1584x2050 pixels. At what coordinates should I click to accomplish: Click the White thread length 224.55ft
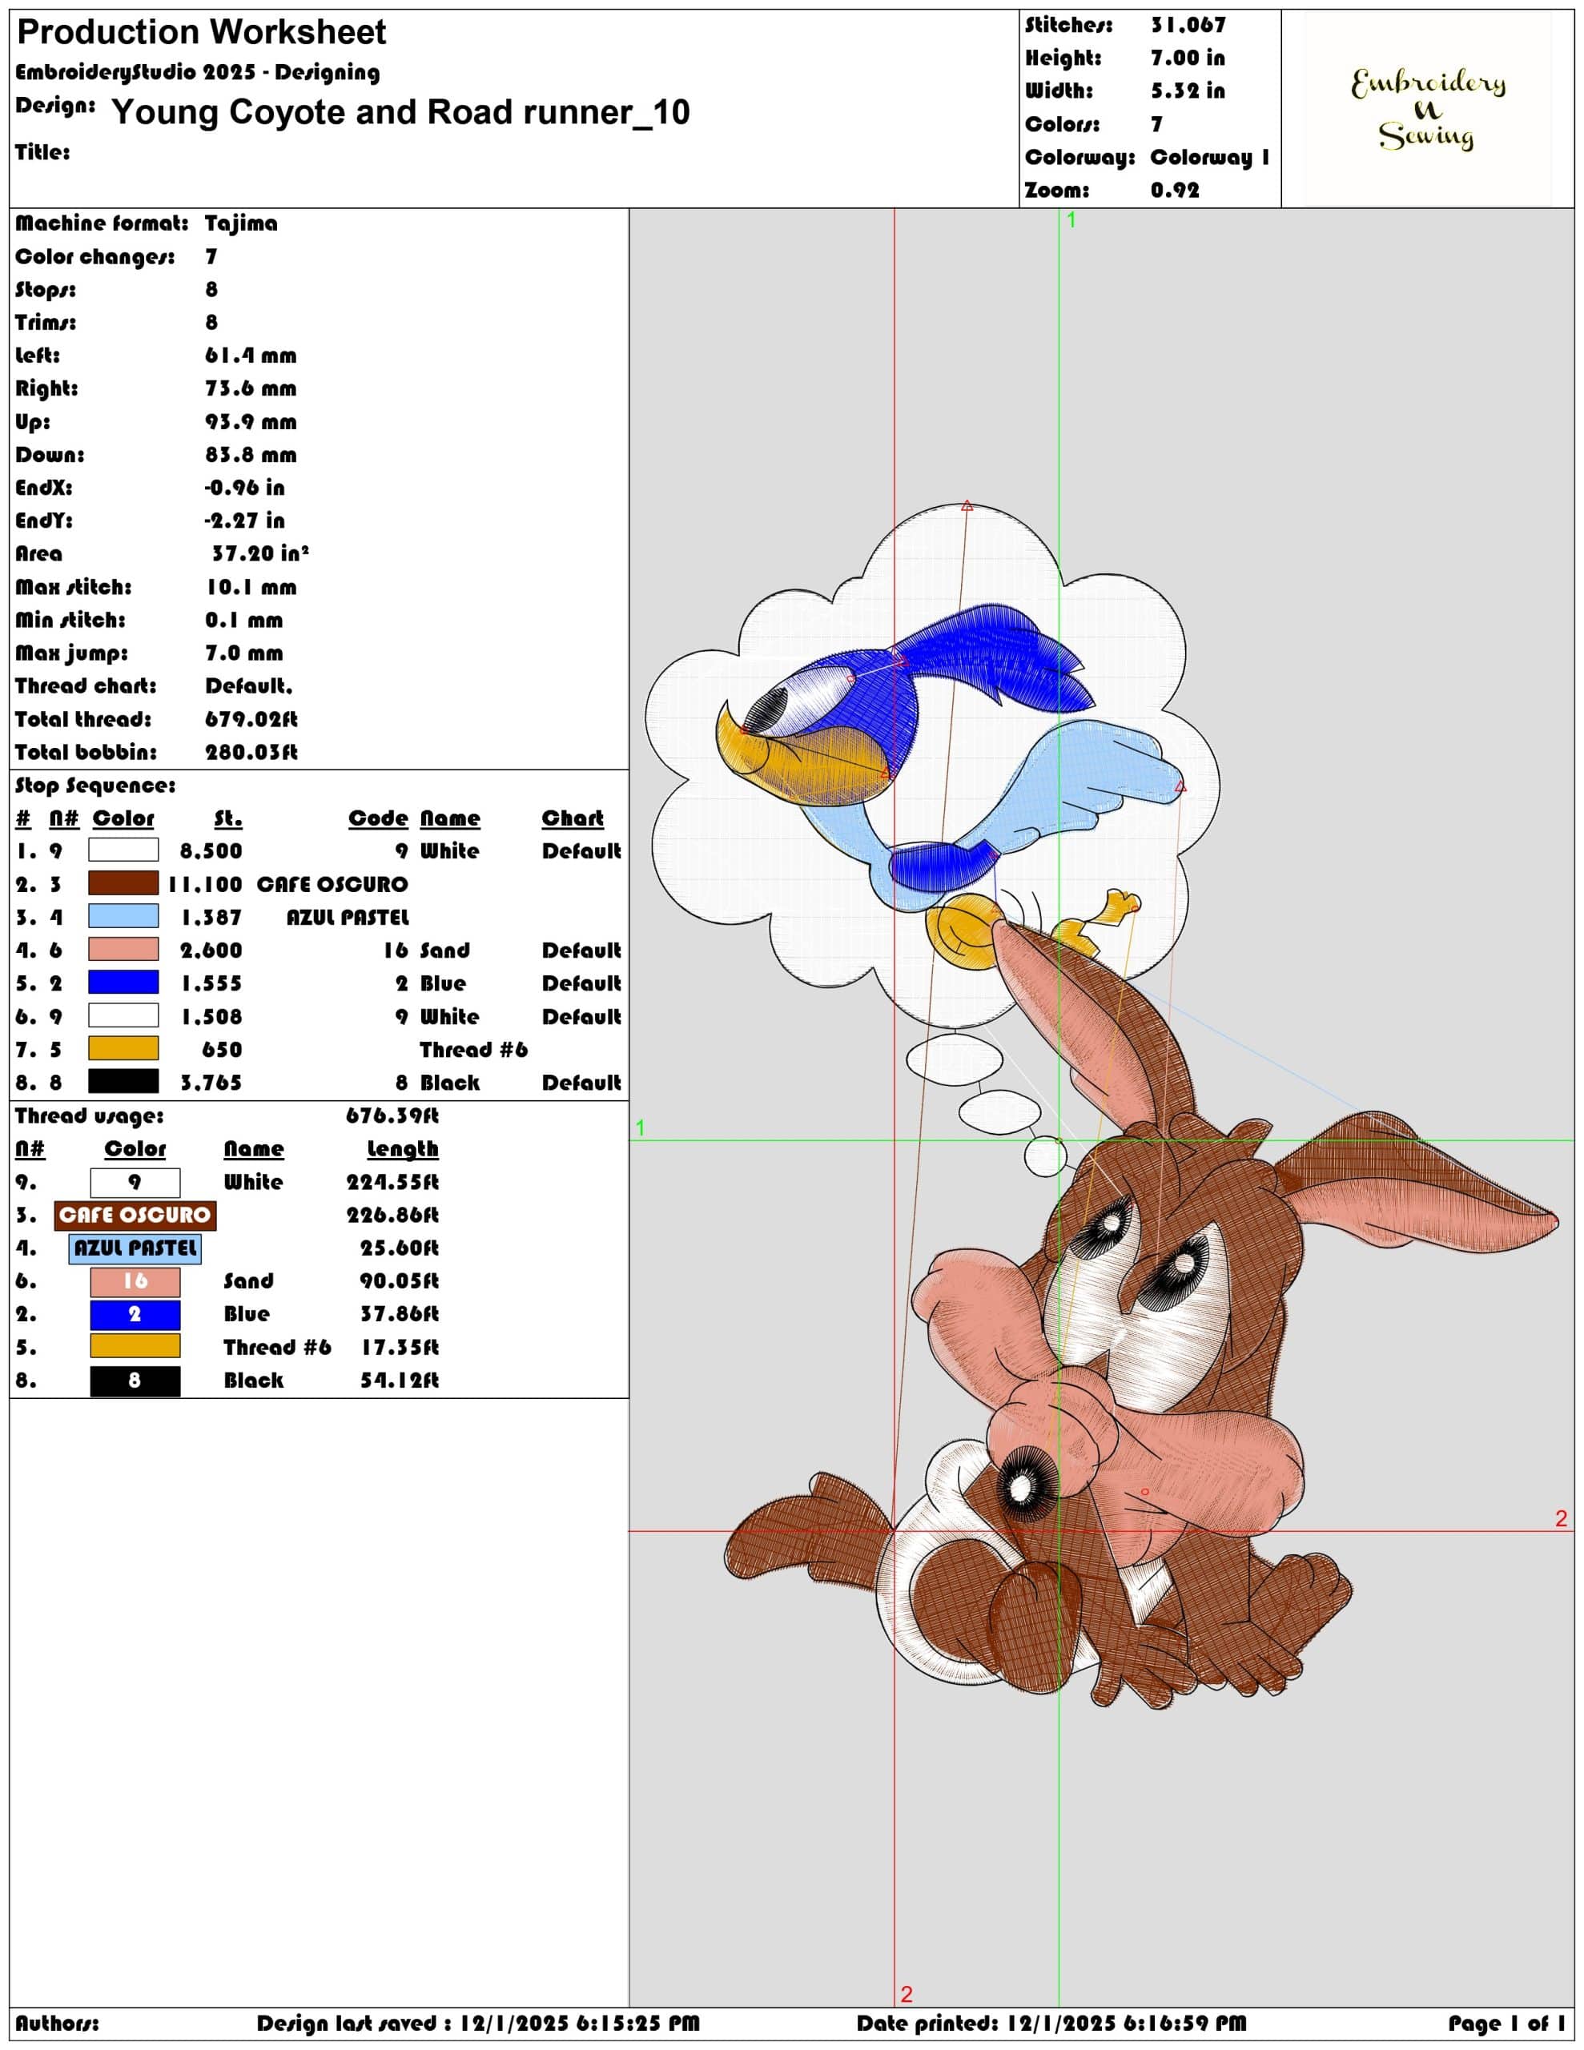[392, 1183]
